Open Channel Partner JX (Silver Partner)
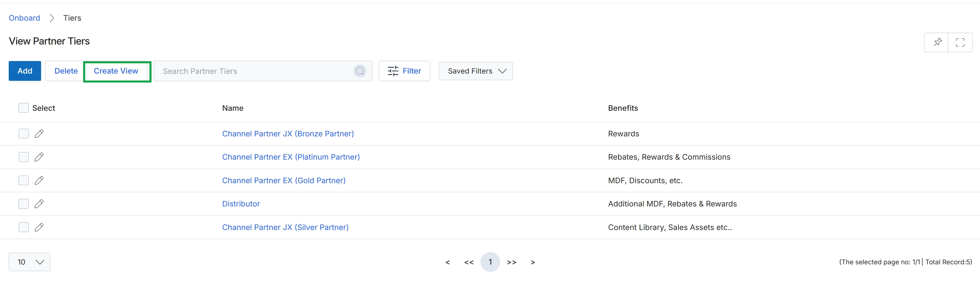This screenshot has width=980, height=296. 285,227
